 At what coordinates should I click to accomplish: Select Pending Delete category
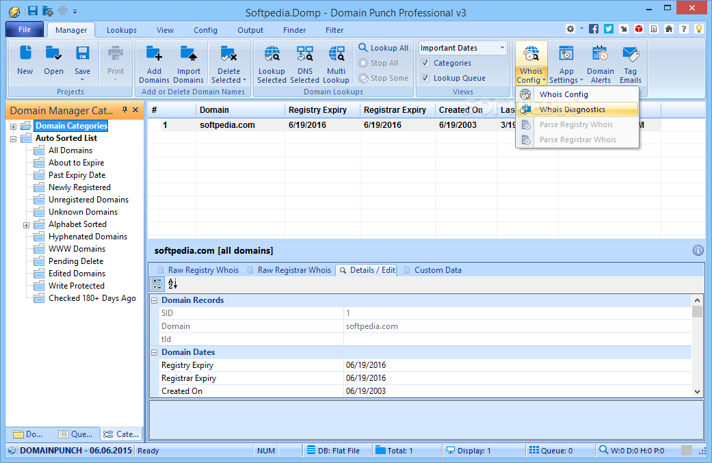click(x=76, y=261)
